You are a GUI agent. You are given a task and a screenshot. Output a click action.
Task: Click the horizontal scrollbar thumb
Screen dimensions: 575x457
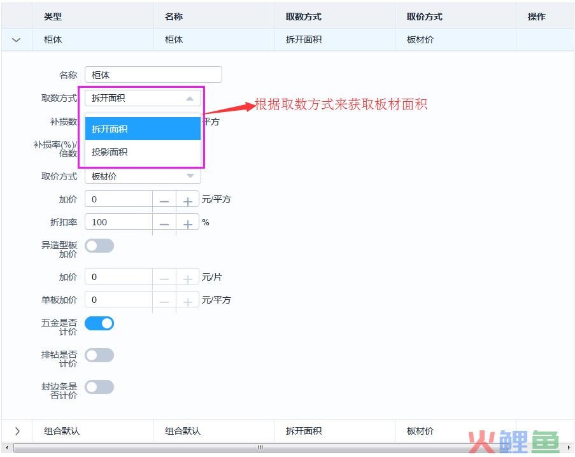point(260,447)
